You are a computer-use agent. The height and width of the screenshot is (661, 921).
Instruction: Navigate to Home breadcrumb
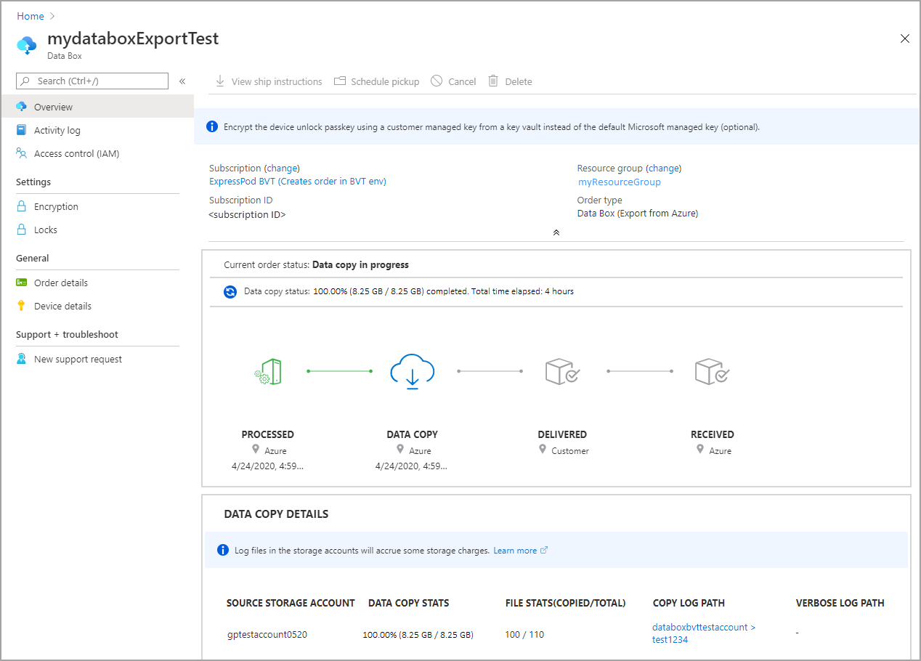(x=30, y=15)
